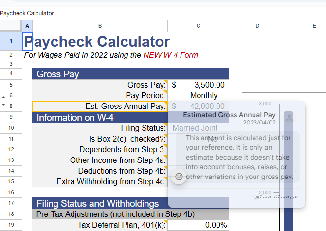Click the Pre-Tax Adjustments row
Image resolution: width=326 pixels, height=231 pixels.
(x=130, y=214)
